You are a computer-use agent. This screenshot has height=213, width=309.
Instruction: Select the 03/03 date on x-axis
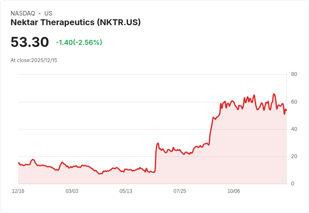[72, 191]
